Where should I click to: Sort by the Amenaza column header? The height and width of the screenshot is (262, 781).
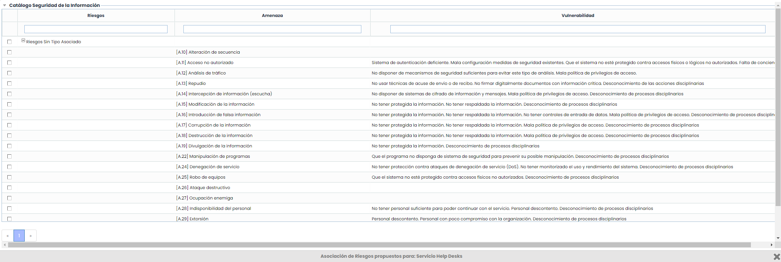pyautogui.click(x=272, y=15)
